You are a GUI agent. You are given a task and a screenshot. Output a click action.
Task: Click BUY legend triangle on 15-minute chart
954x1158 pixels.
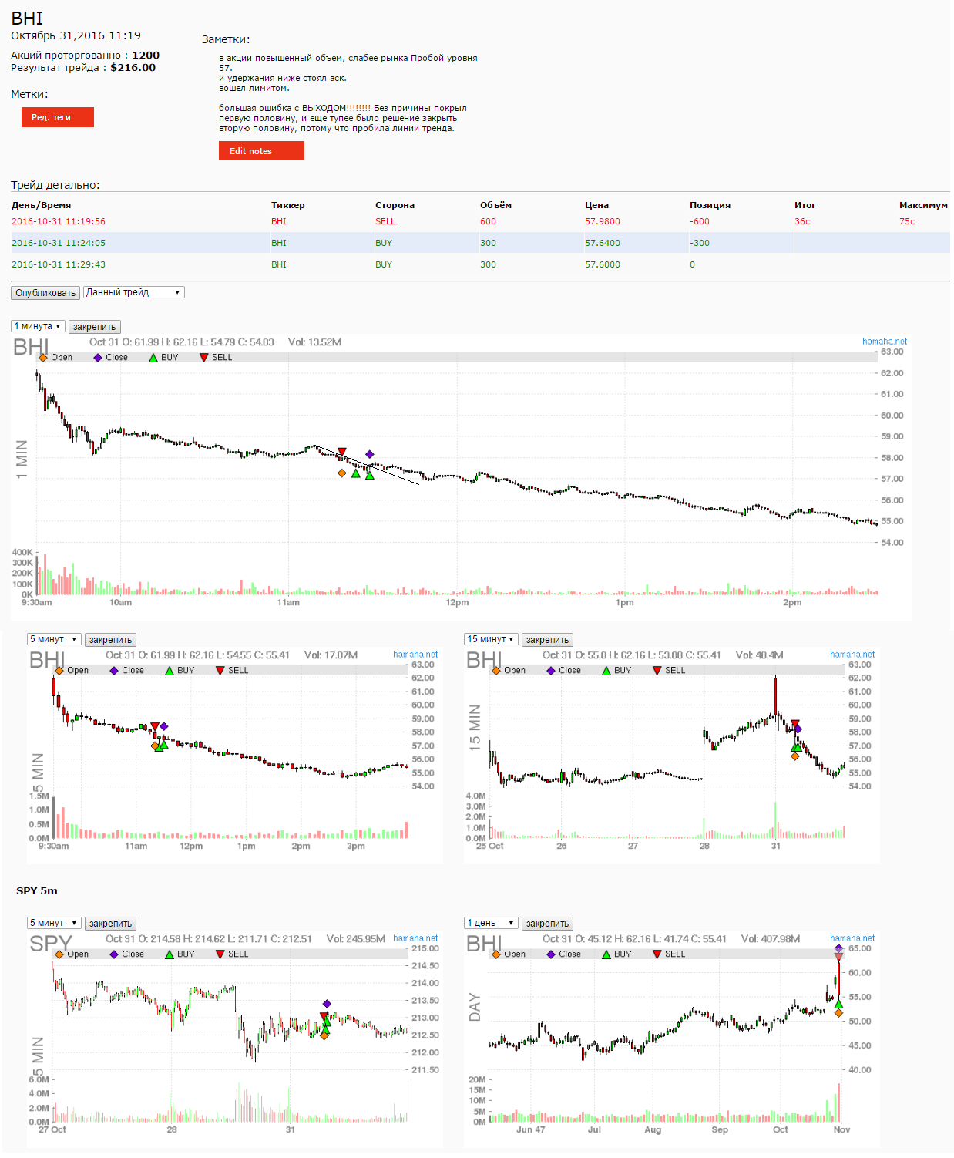[606, 671]
